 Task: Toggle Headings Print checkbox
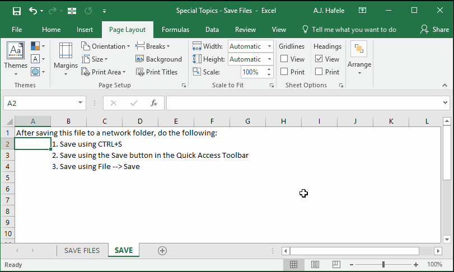319,72
